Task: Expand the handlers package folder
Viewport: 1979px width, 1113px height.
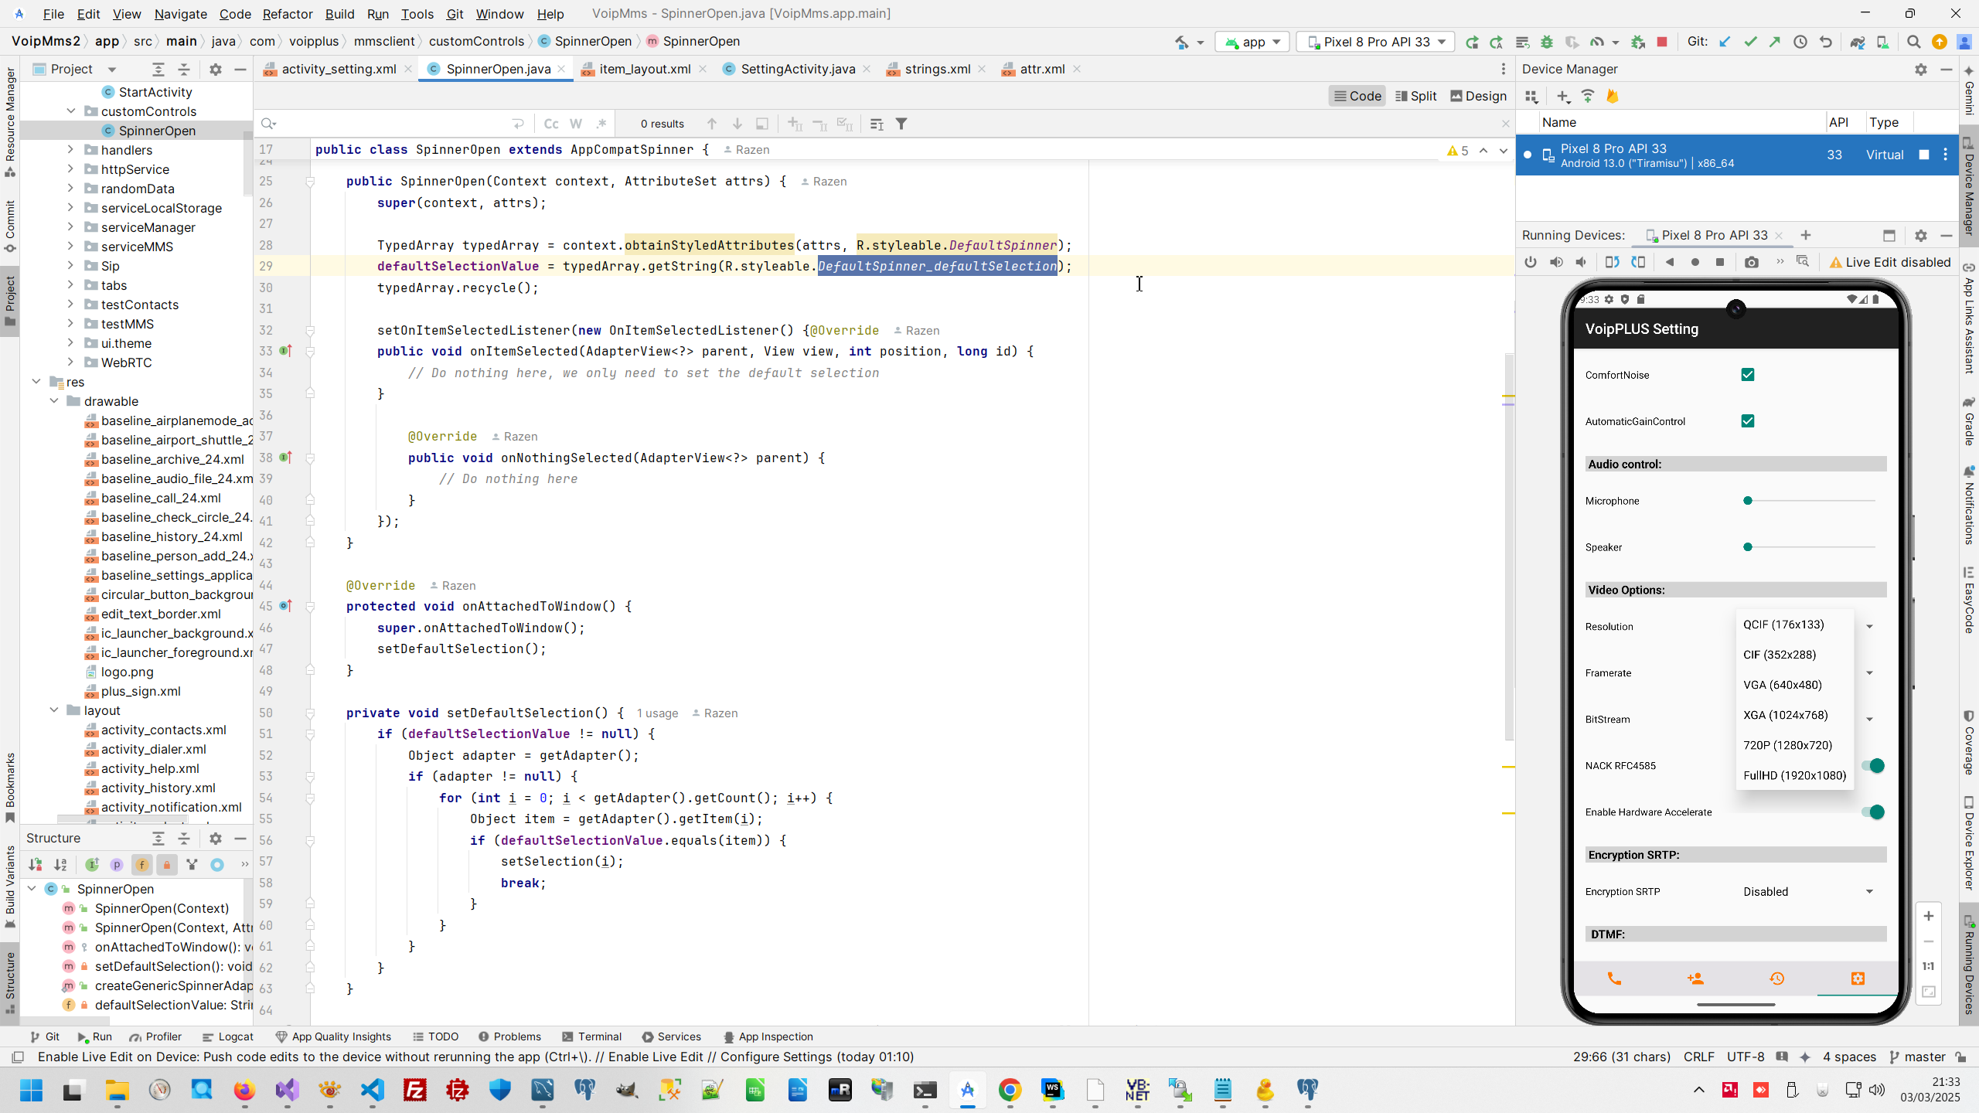Action: tap(70, 150)
